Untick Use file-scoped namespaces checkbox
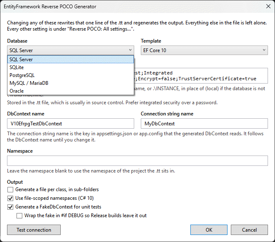 tap(10, 198)
